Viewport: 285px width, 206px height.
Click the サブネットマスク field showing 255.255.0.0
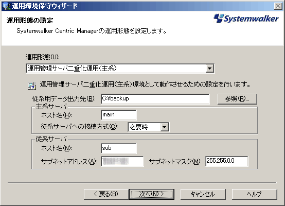(x=227, y=161)
